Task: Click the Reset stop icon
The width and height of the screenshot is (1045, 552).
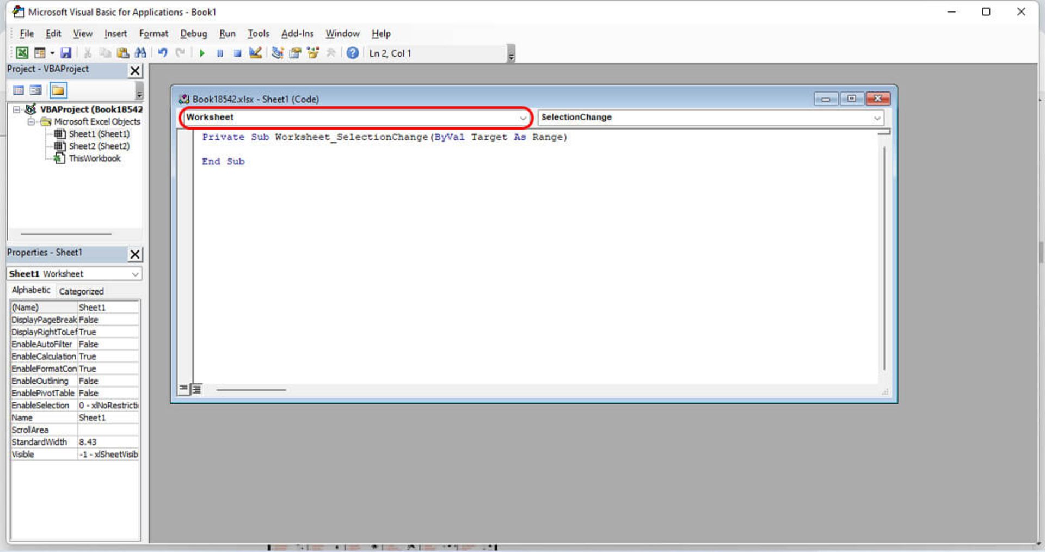Action: pos(237,53)
